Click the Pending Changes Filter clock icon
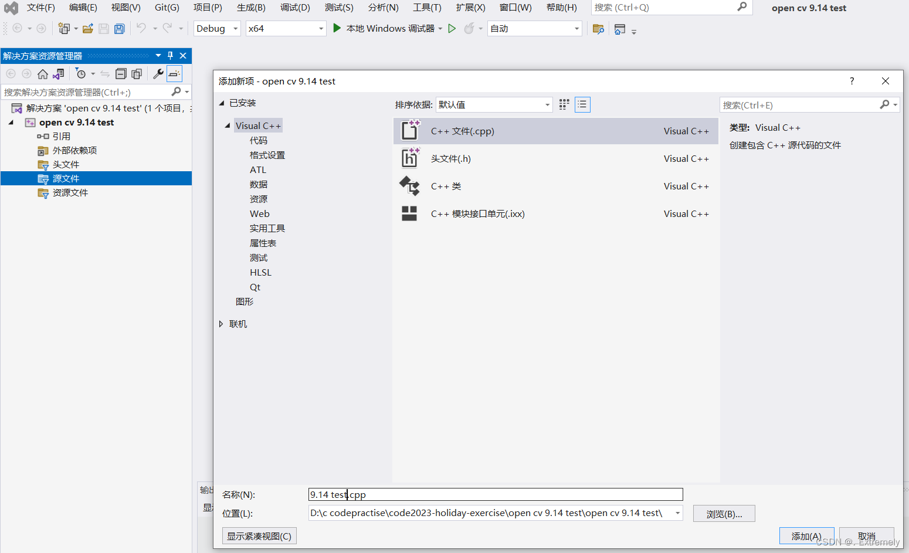This screenshot has width=909, height=553. coord(81,74)
